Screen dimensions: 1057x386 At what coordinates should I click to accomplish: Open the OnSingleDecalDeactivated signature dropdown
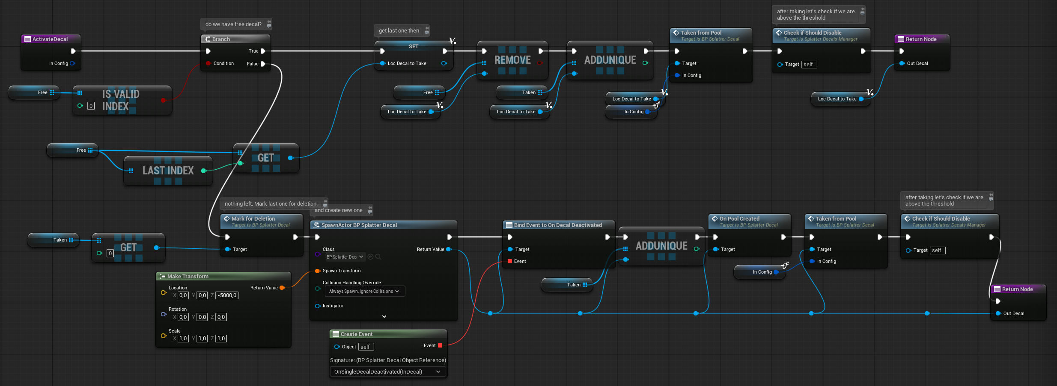point(387,372)
